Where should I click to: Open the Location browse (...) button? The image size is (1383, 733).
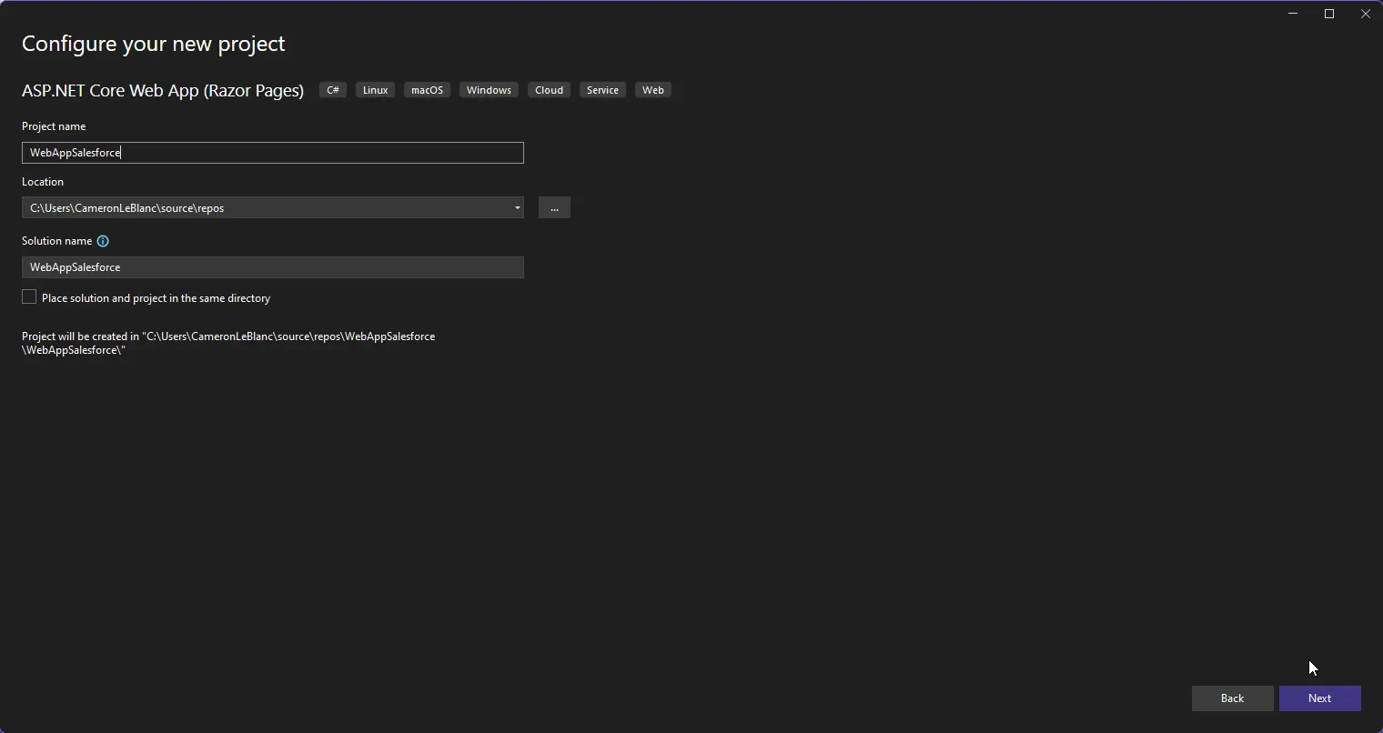coord(554,208)
